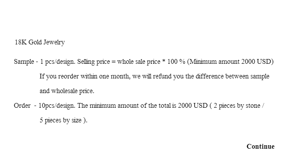284x156 pixels.
Task: Click the 1 pcs/design text
Action: click(57, 62)
